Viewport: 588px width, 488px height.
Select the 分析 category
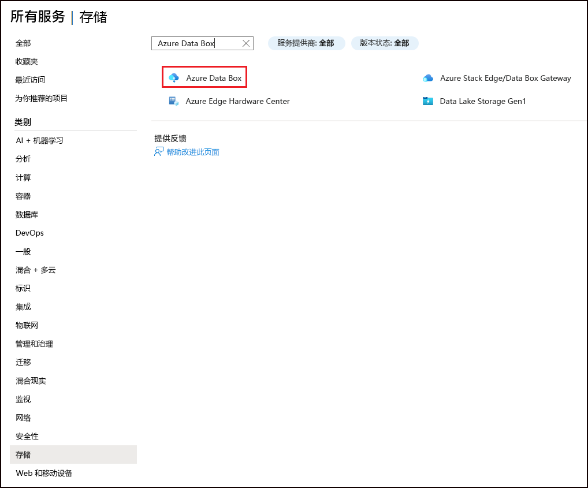(x=23, y=159)
